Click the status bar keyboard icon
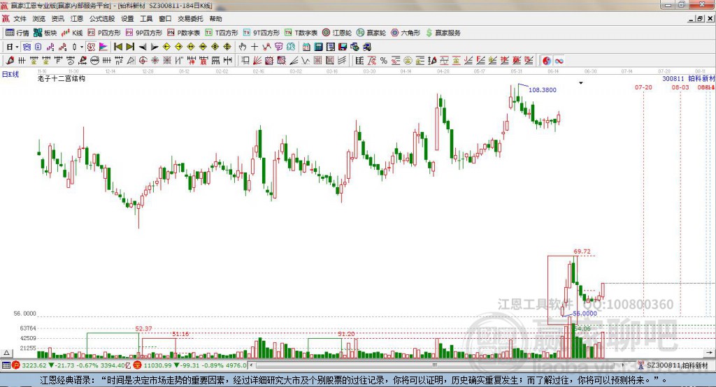This screenshot has height=387, width=716. pos(6,365)
